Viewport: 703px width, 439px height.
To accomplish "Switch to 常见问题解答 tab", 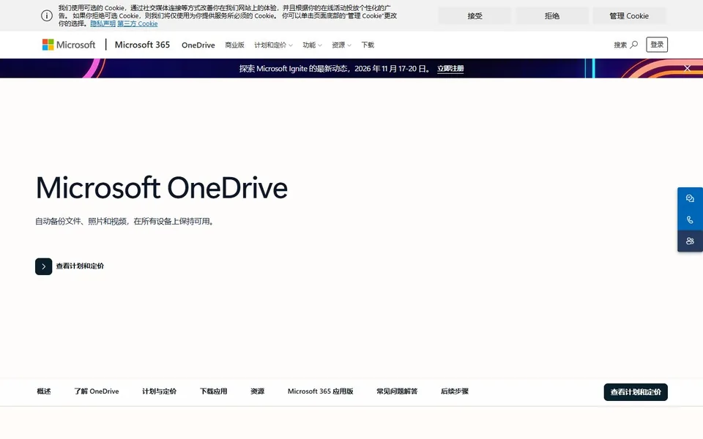I will click(397, 391).
